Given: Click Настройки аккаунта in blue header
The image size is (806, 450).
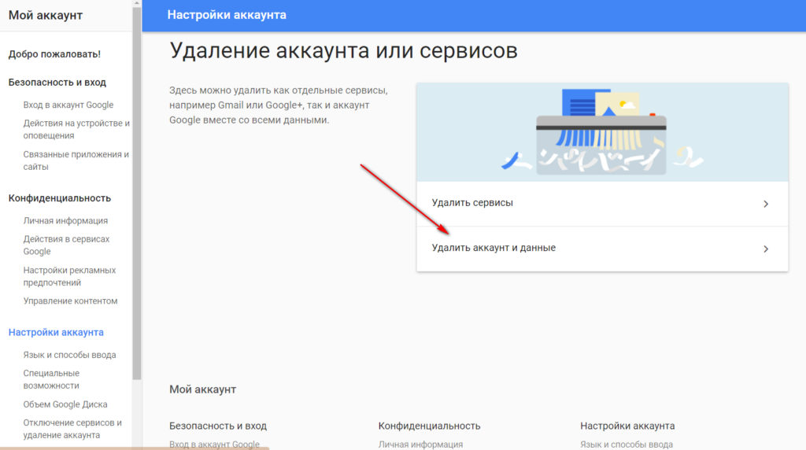Looking at the screenshot, I should (227, 15).
